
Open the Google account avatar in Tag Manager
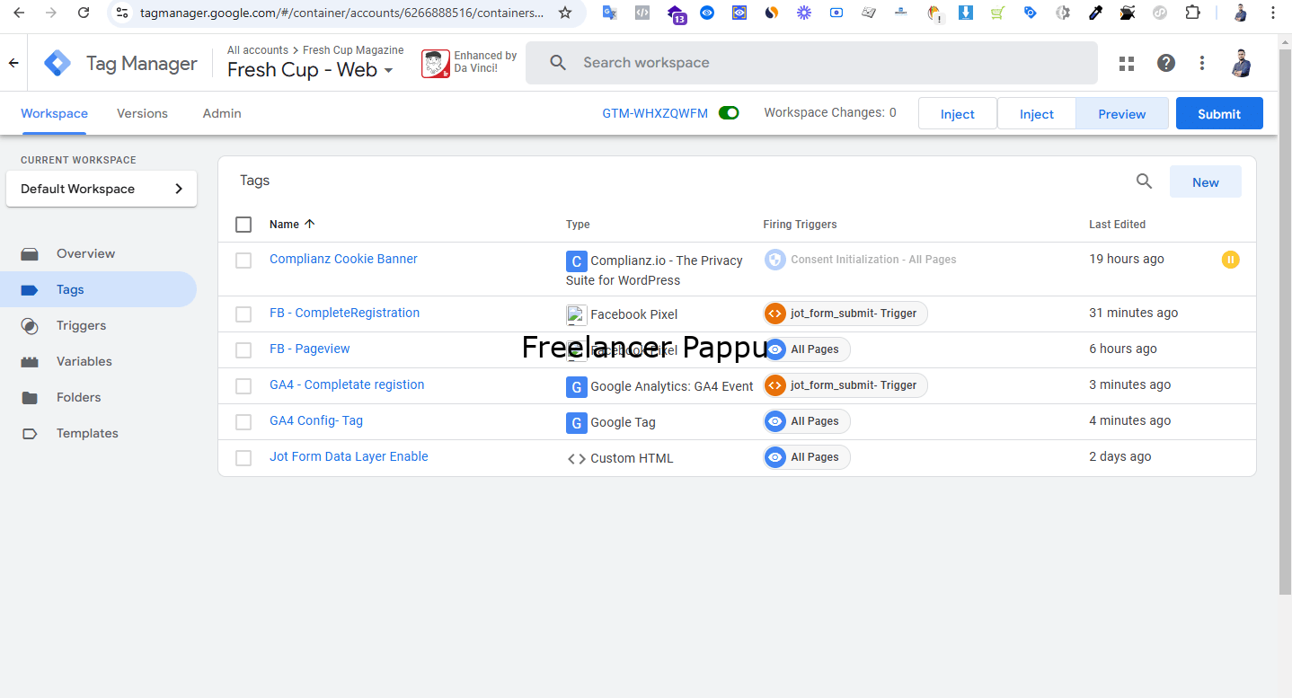tap(1241, 63)
